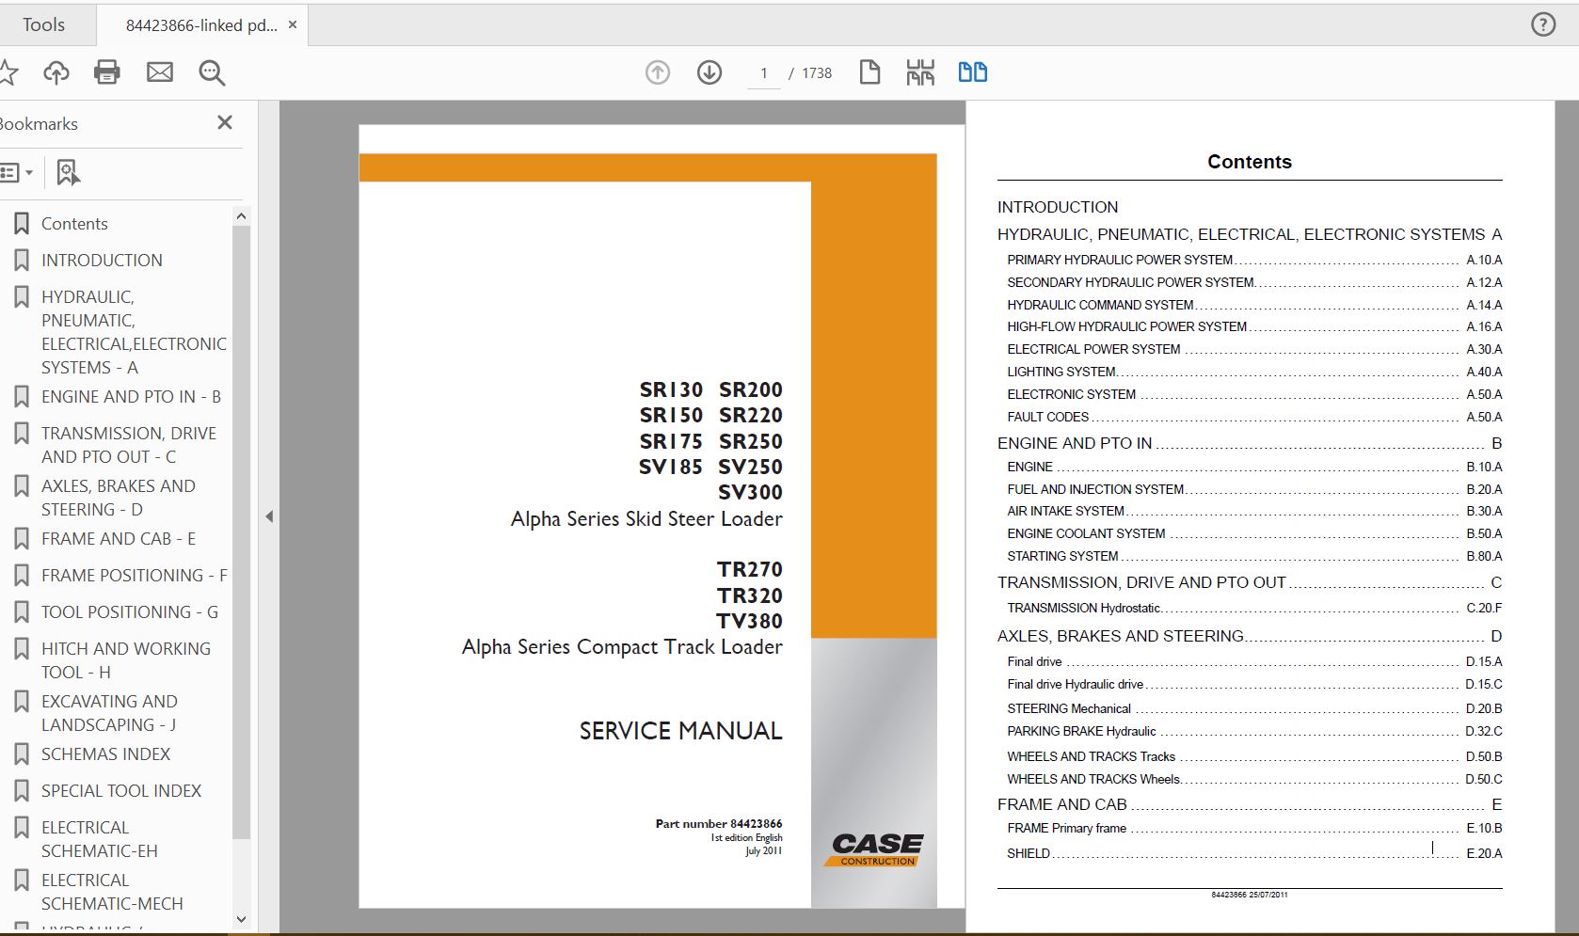Viewport: 1579px width, 936px height.
Task: Open the Tools tab
Action: coord(43,24)
